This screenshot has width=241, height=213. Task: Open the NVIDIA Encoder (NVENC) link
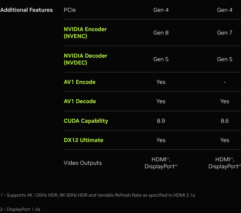[x=85, y=33]
